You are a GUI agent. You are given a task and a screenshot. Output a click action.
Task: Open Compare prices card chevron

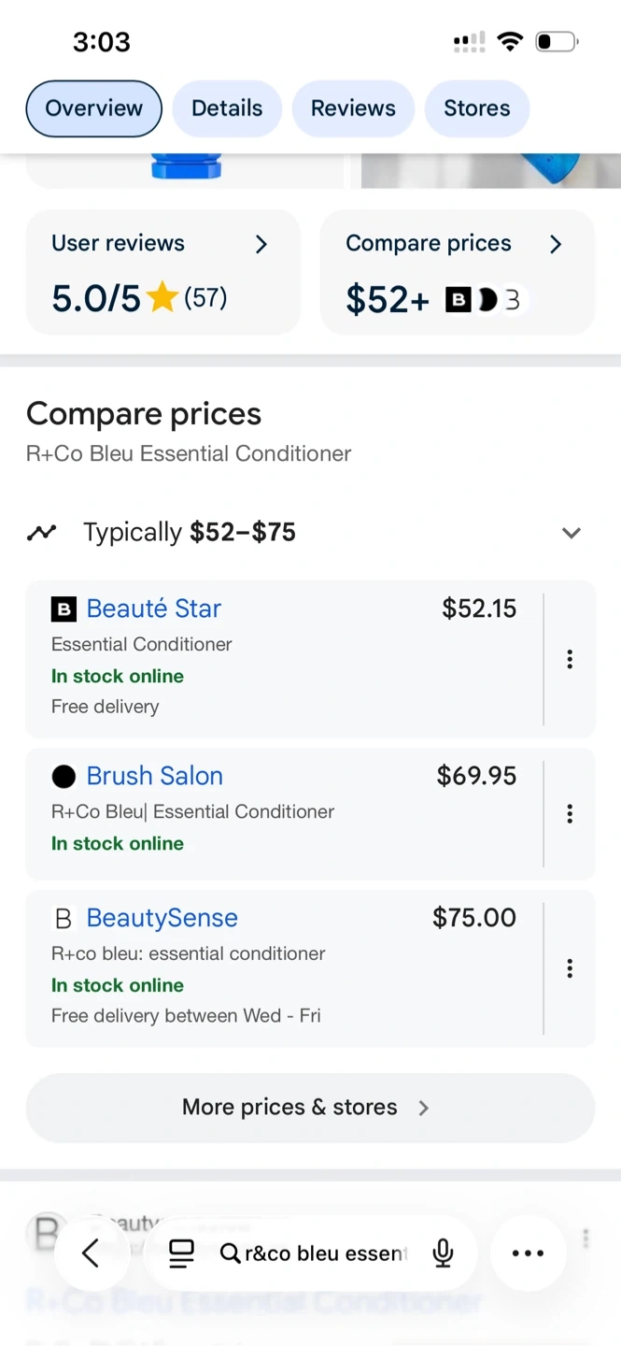pos(556,244)
